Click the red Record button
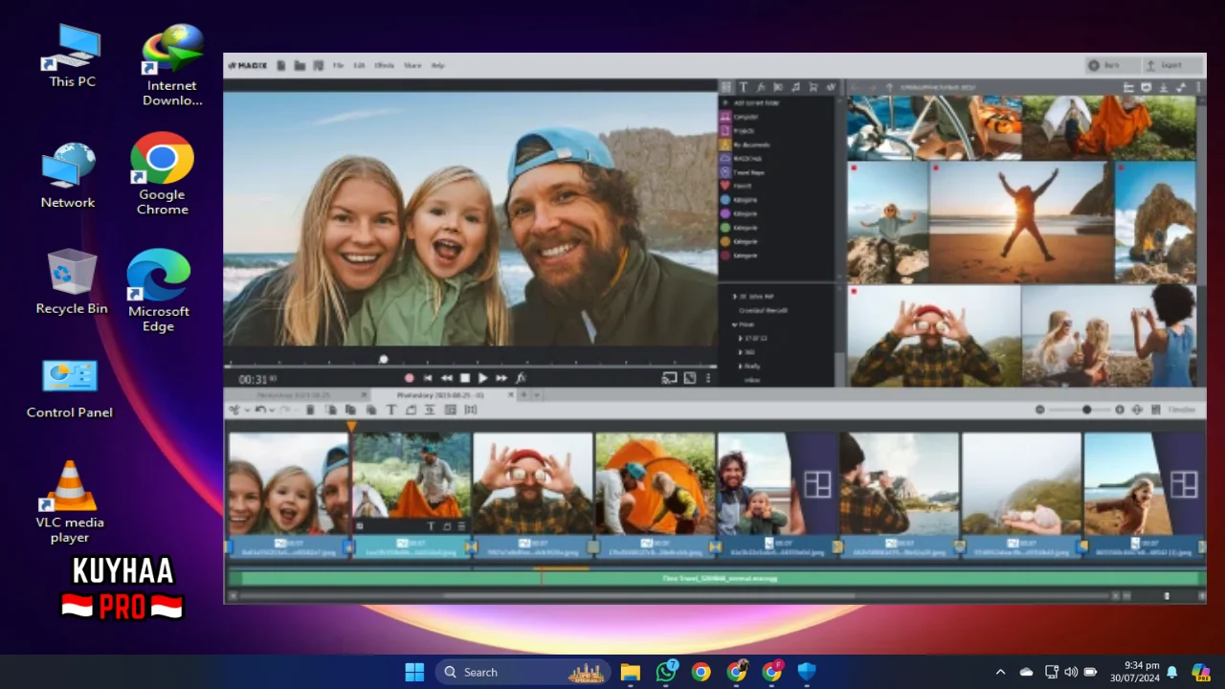 [x=410, y=378]
